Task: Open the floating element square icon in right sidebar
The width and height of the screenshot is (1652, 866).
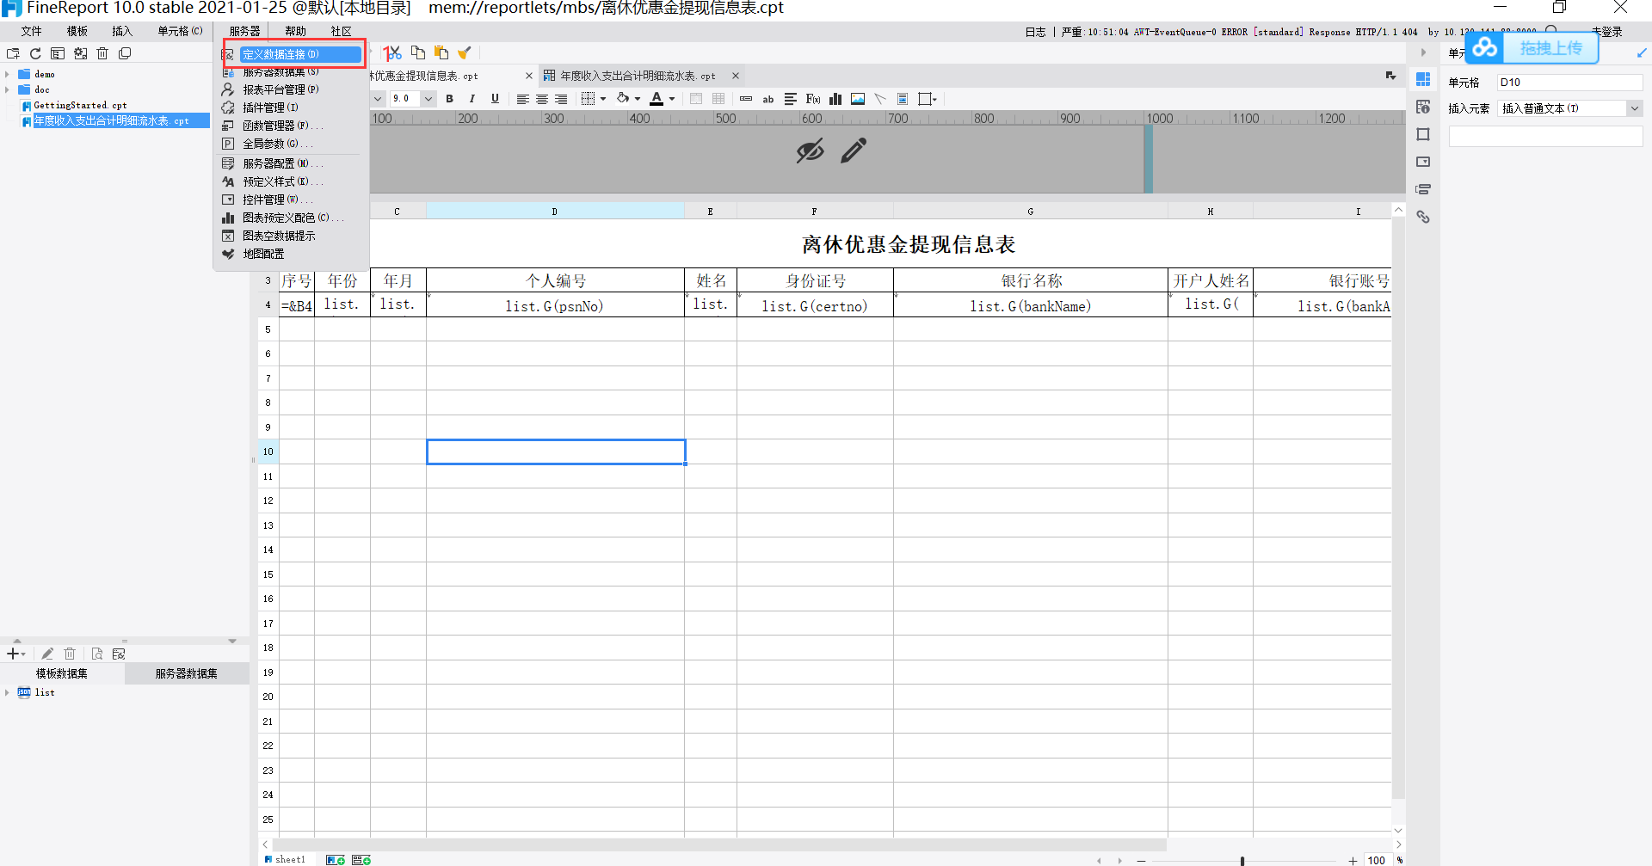Action: click(1423, 134)
